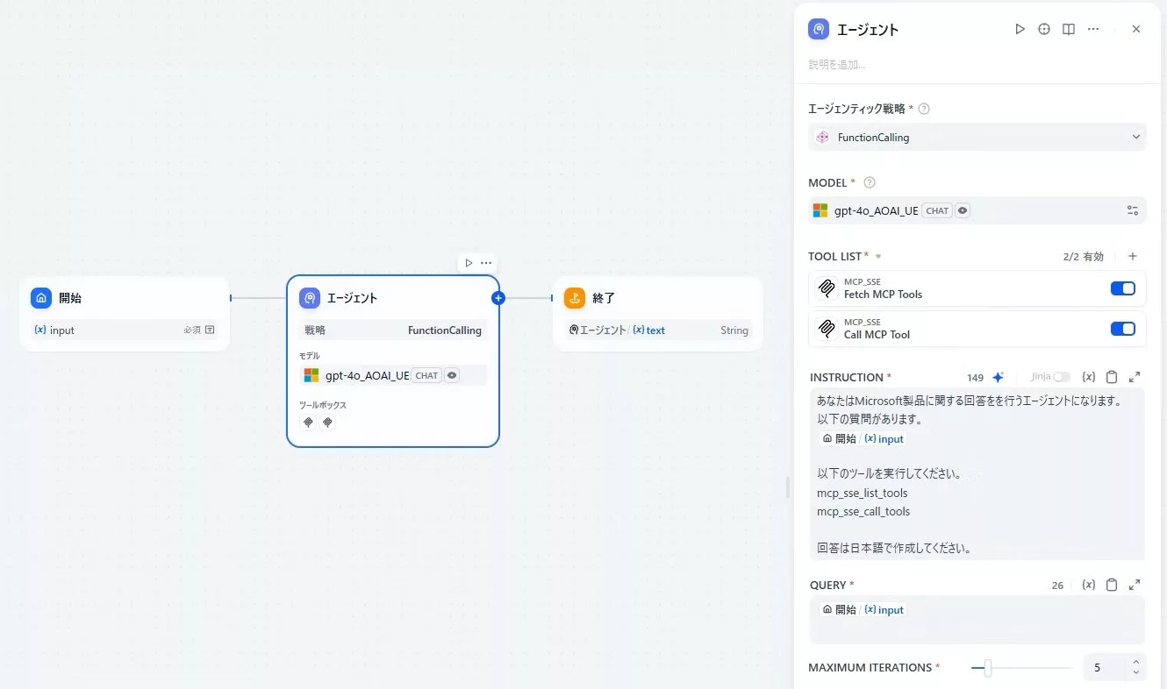Disable the Call MCP Tool toggle
This screenshot has height=689, width=1167.
pyautogui.click(x=1122, y=329)
